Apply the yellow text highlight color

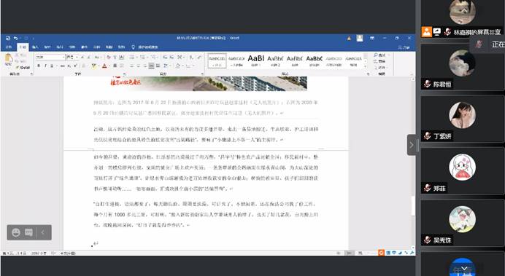pyautogui.click(x=93, y=66)
